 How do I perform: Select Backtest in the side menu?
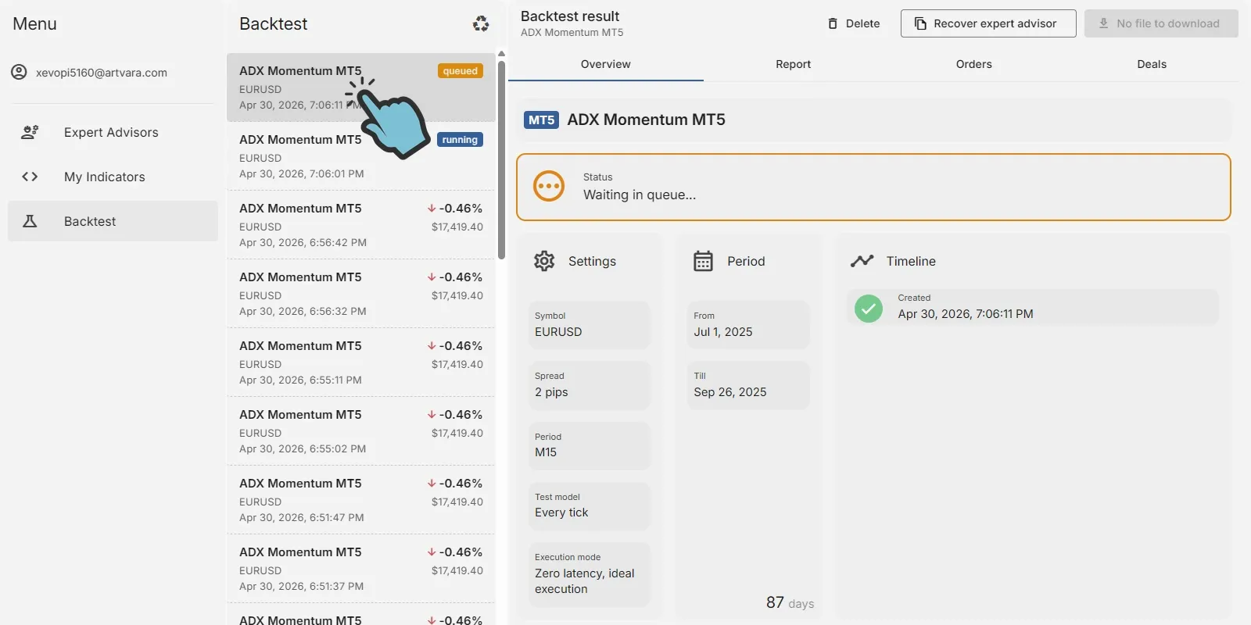click(x=113, y=221)
